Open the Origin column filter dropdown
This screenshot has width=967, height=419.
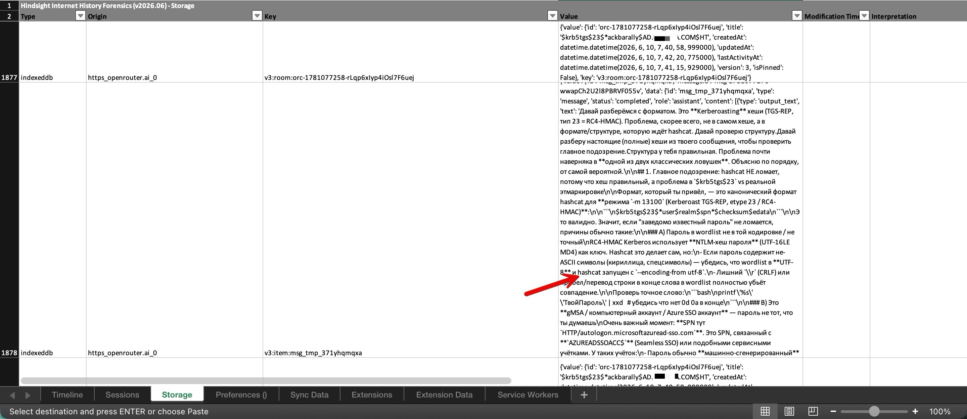coord(257,15)
